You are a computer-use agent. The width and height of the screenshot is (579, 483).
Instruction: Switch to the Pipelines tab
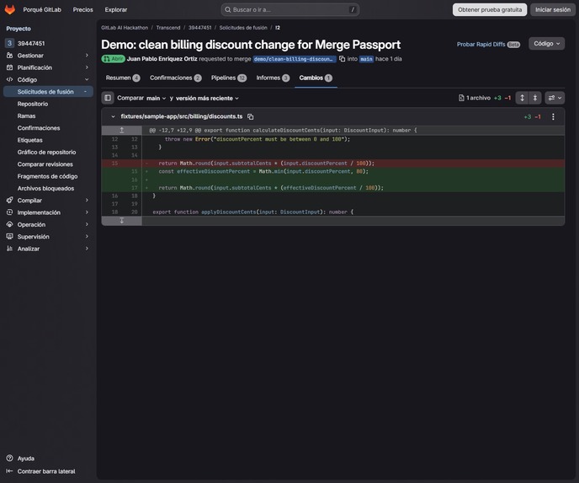coord(229,78)
